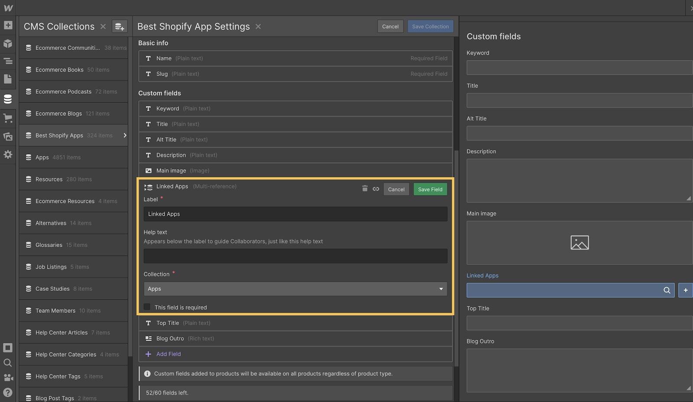Cancel editing the Linked Apps field

396,189
